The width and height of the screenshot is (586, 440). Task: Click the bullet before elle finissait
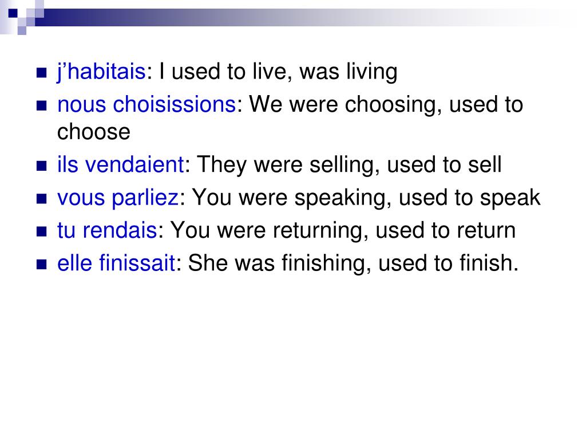[41, 264]
